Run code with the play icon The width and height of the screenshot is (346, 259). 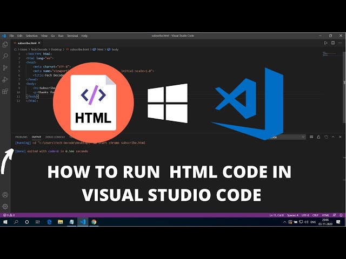(325, 43)
